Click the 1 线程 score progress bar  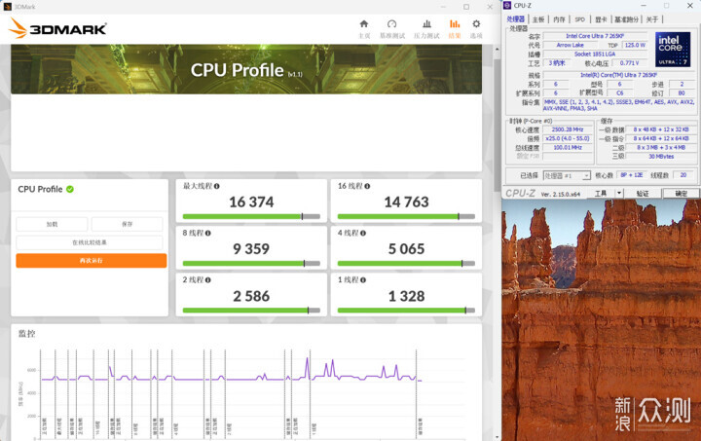click(x=406, y=311)
